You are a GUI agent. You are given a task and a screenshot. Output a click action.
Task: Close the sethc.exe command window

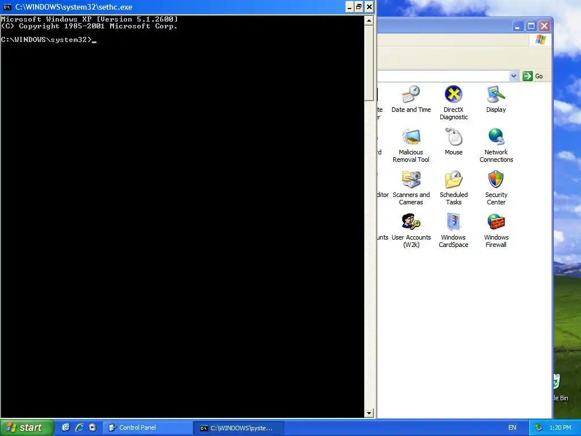369,7
